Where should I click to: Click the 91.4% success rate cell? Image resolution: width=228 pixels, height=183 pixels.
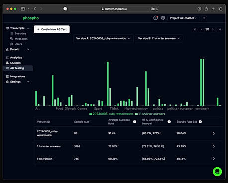pyautogui.click(x=112, y=133)
